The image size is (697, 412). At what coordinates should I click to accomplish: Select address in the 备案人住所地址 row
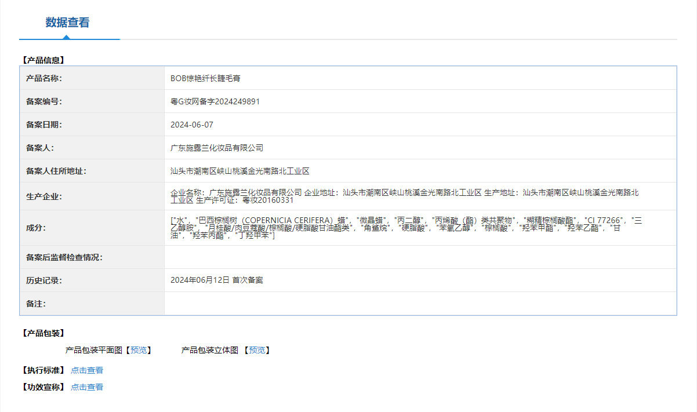click(240, 171)
